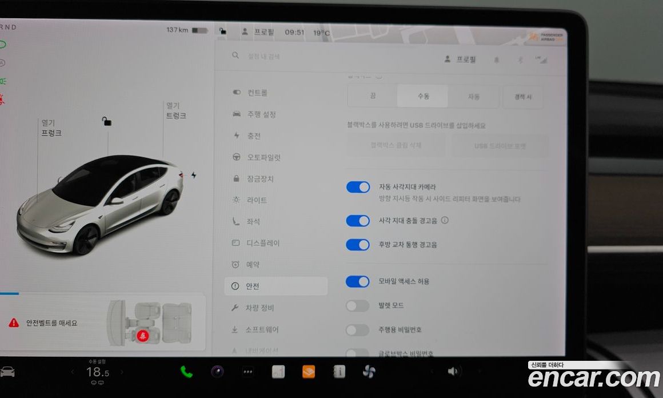Open the 프로필 menu in settings header
Image resolution: width=663 pixels, height=398 pixels.
(460, 59)
